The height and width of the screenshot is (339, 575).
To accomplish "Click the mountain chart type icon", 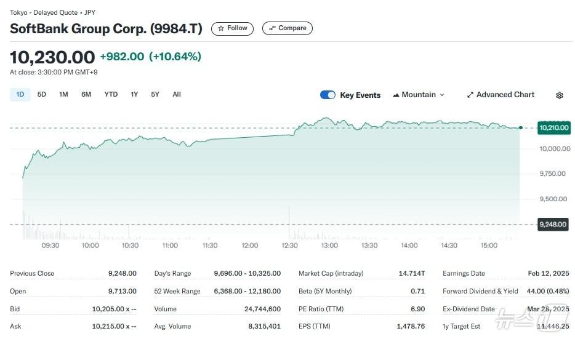I will point(396,95).
